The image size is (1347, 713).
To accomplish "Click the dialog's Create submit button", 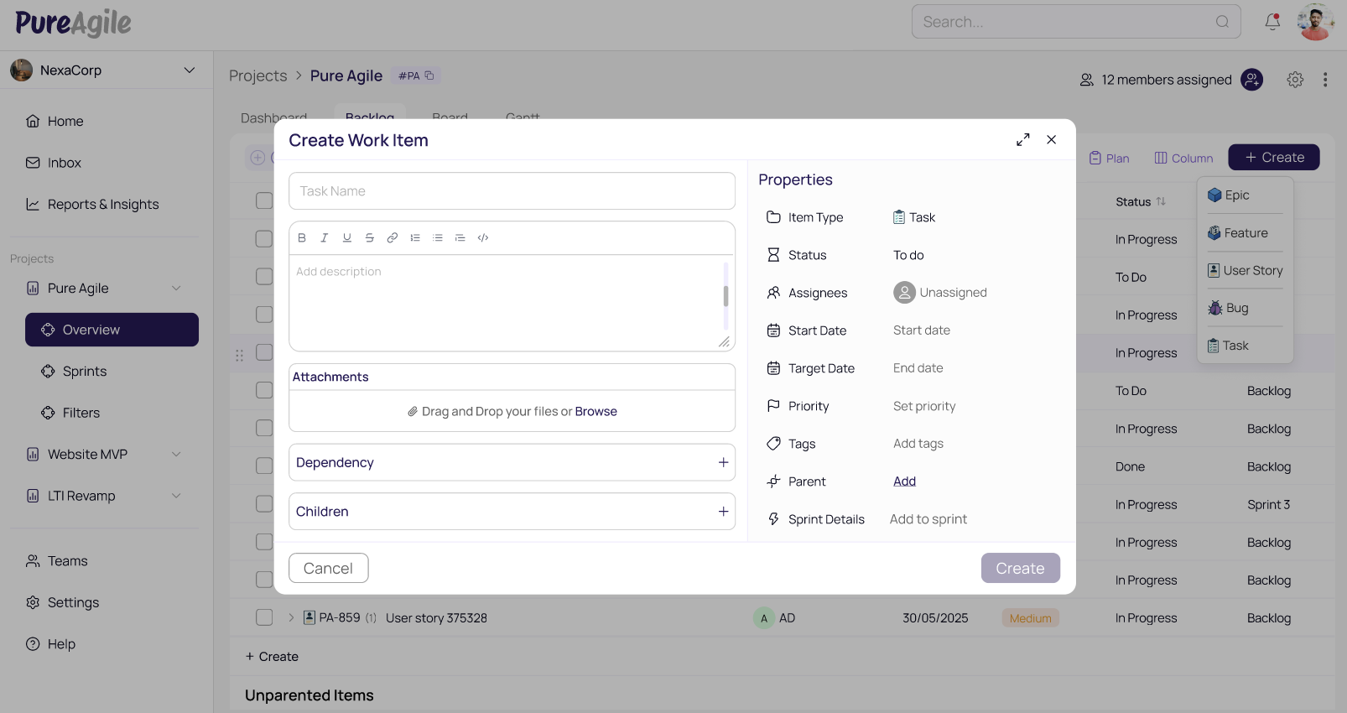I will click(x=1020, y=568).
